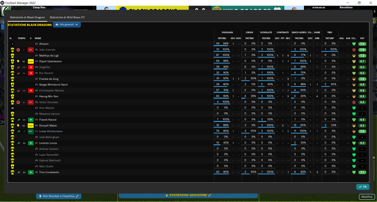Select Donyell Malen's name

point(48,126)
